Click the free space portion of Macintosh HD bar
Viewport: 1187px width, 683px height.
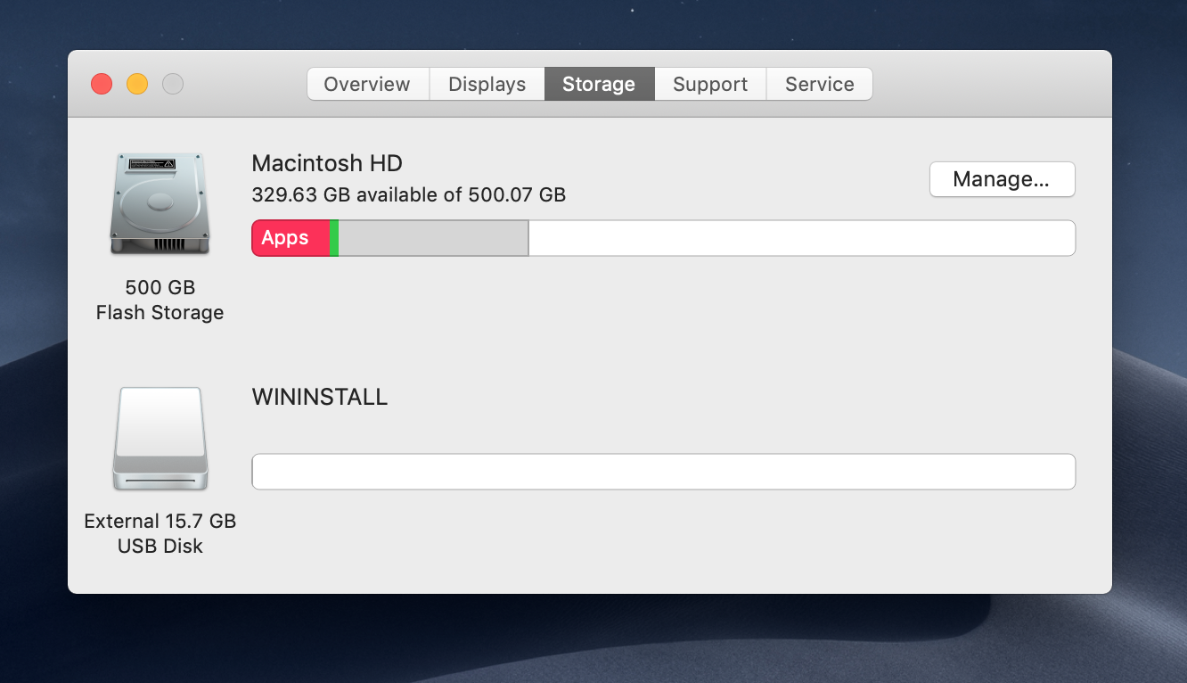point(802,238)
